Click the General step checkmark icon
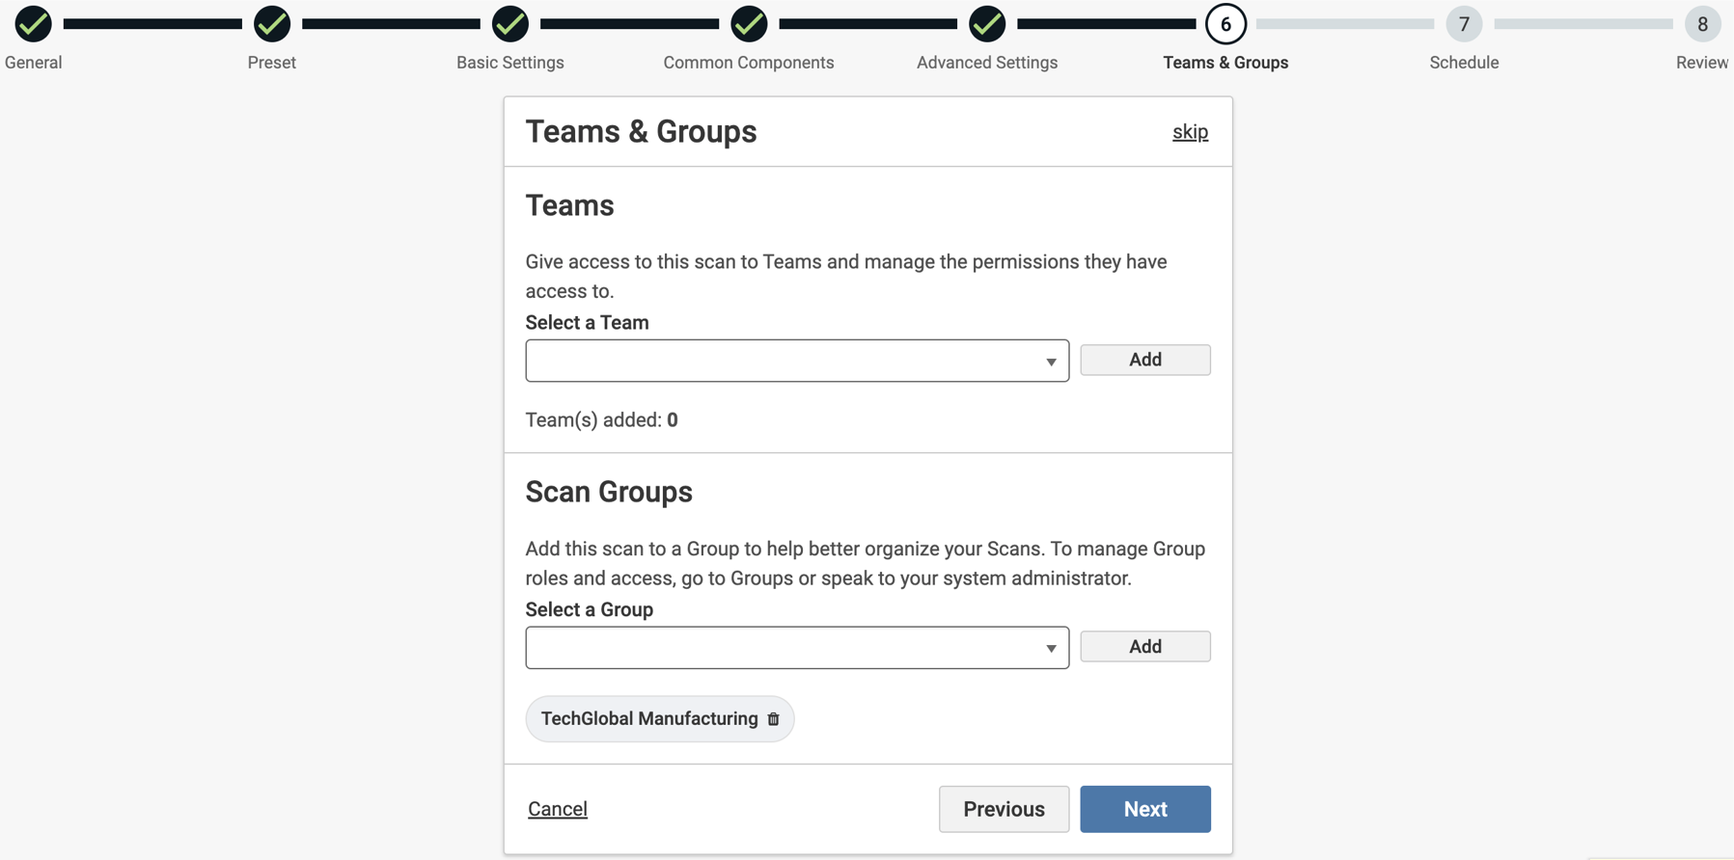 point(33,24)
